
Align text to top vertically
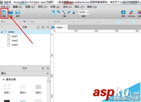(129, 22)
